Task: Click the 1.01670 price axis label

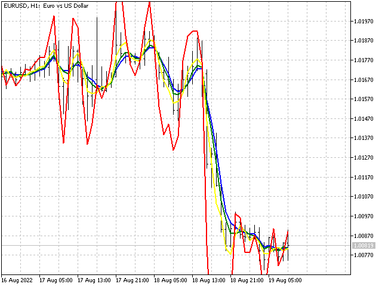Action: pos(363,80)
